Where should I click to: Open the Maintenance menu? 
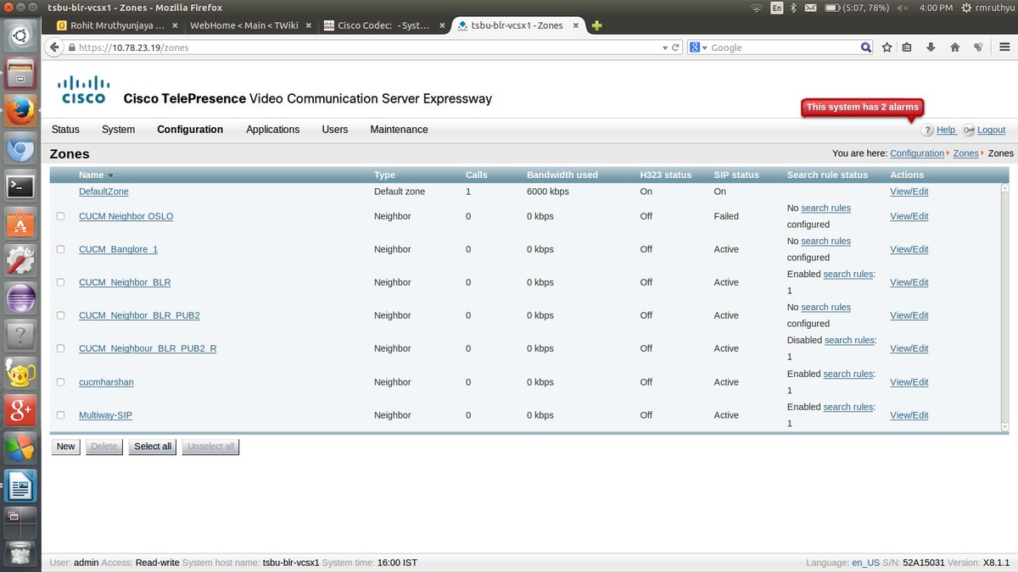tap(399, 130)
